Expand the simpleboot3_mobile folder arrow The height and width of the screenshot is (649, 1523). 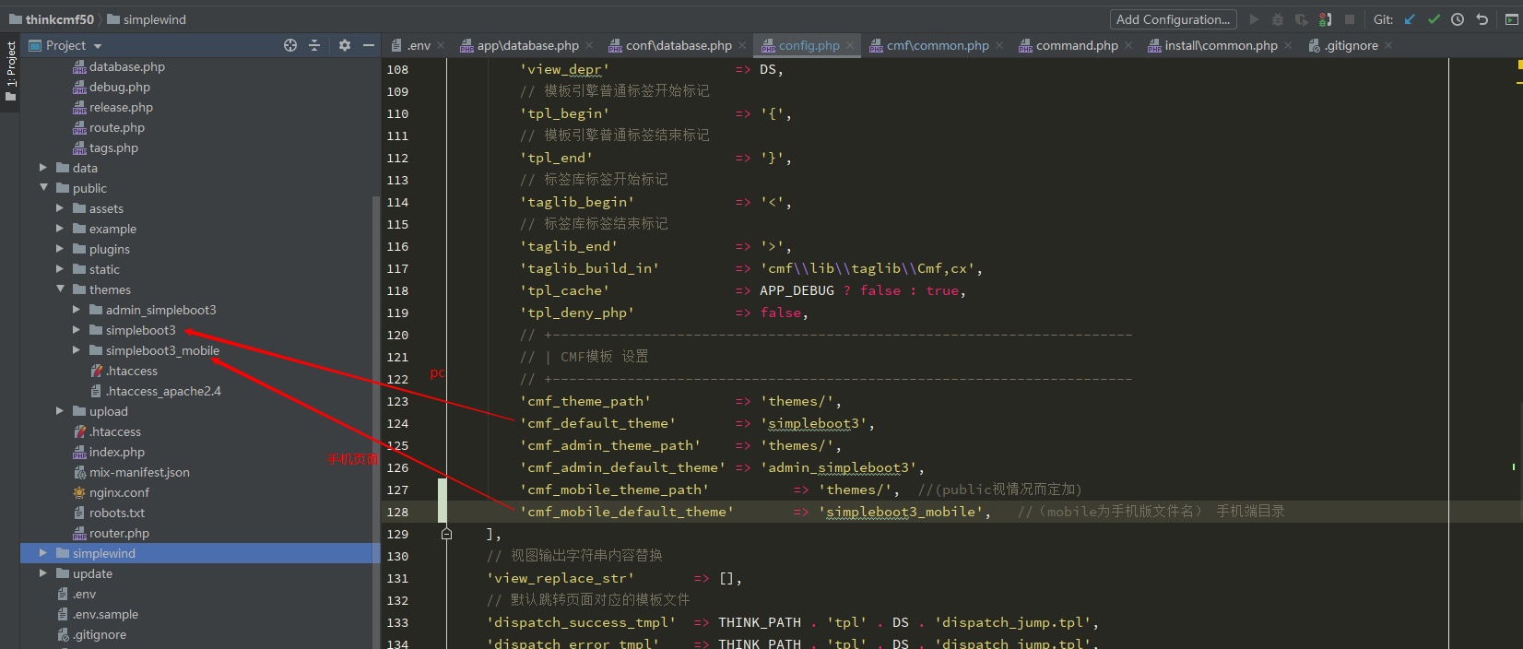coord(77,350)
